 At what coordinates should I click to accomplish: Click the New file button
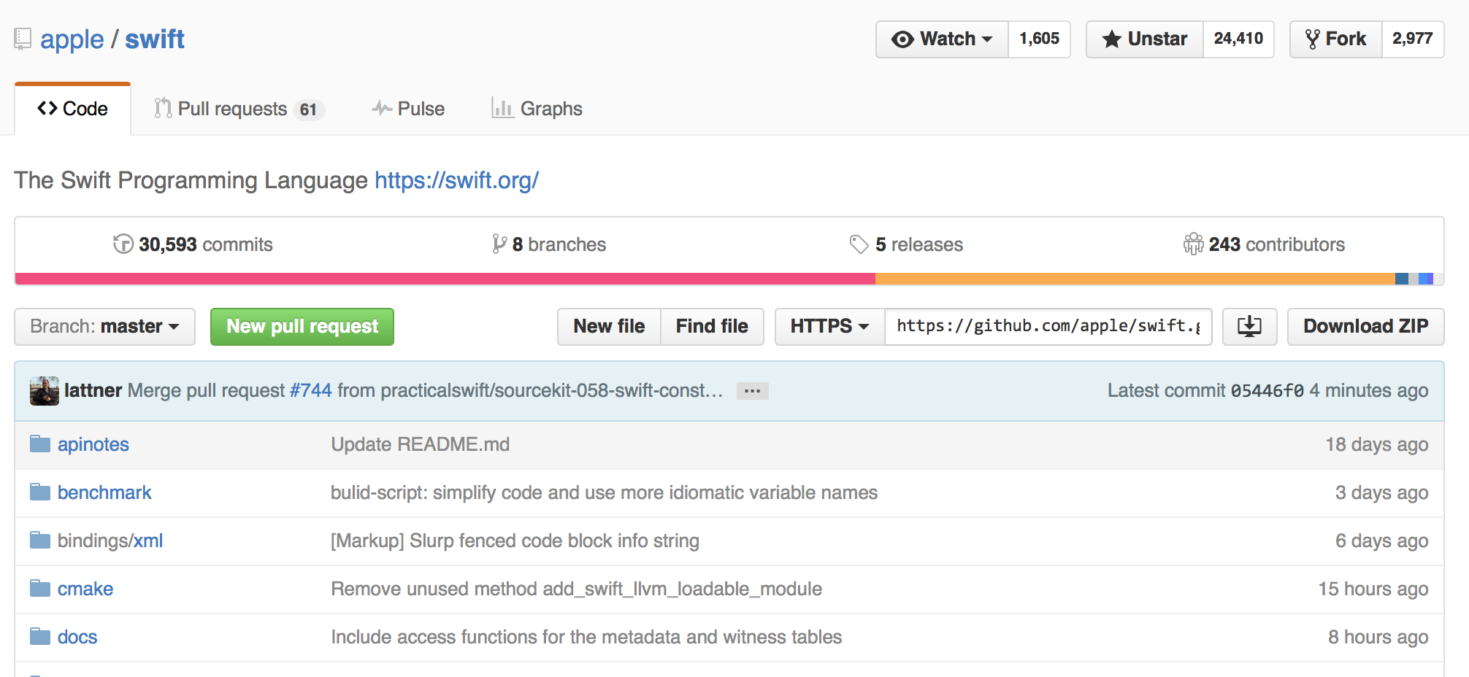[609, 326]
